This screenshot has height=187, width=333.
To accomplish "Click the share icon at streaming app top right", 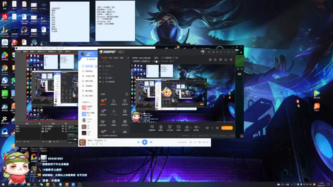I will coord(231,59).
